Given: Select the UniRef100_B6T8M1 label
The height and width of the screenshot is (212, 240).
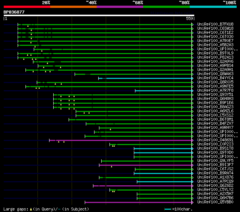Looking at the screenshot, I should pos(215,120).
